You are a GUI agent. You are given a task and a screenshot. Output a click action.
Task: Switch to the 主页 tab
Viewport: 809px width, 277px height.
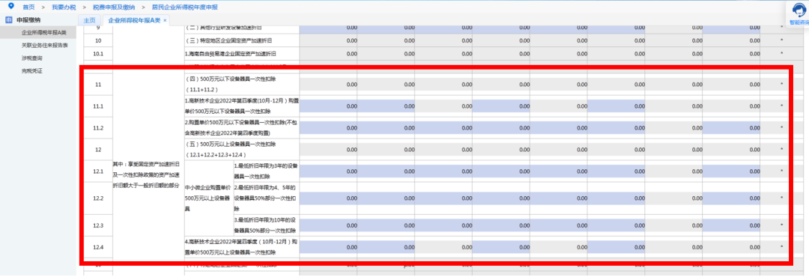[89, 20]
